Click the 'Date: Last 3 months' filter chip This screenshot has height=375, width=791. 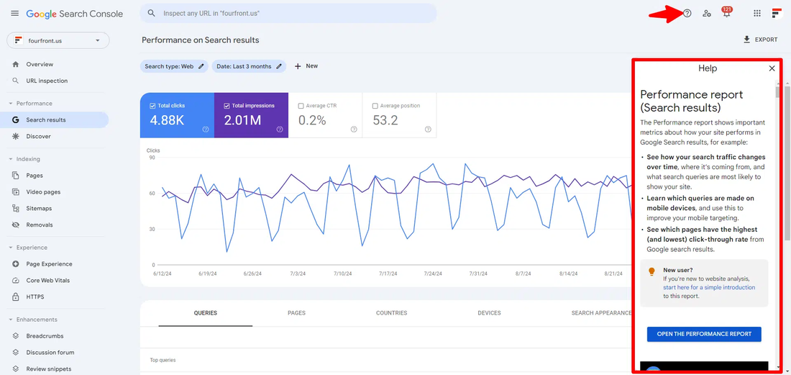(x=249, y=66)
